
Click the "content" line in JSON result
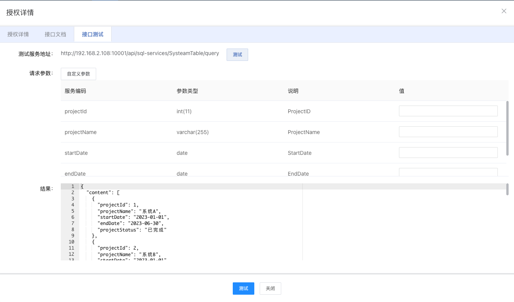pos(103,193)
